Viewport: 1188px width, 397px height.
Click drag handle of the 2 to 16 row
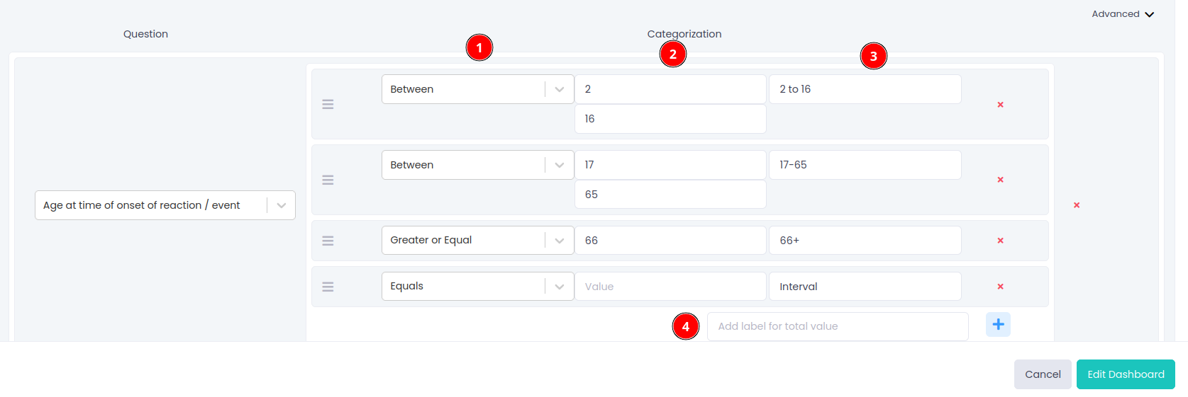pyautogui.click(x=328, y=104)
